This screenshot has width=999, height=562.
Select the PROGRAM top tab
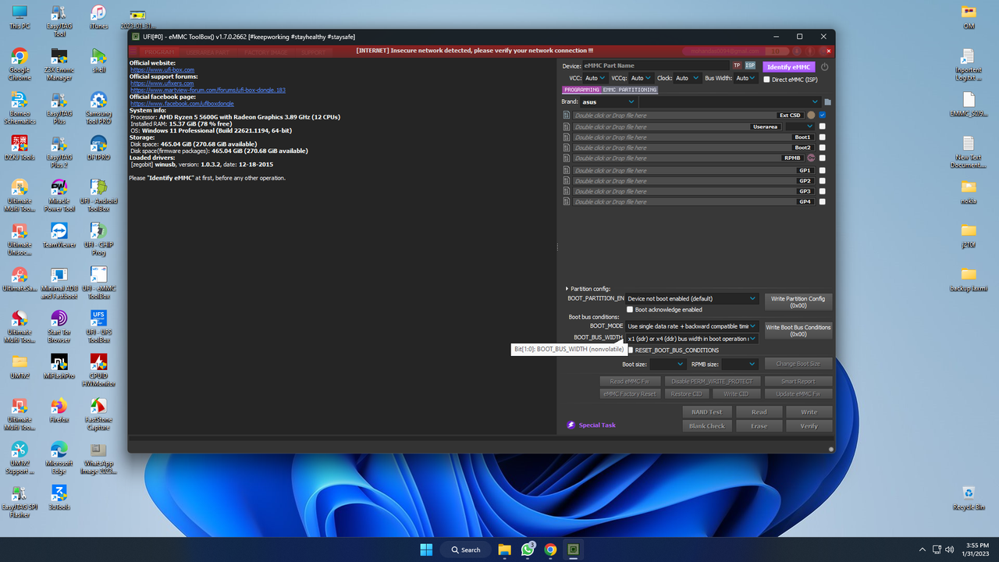pyautogui.click(x=159, y=52)
